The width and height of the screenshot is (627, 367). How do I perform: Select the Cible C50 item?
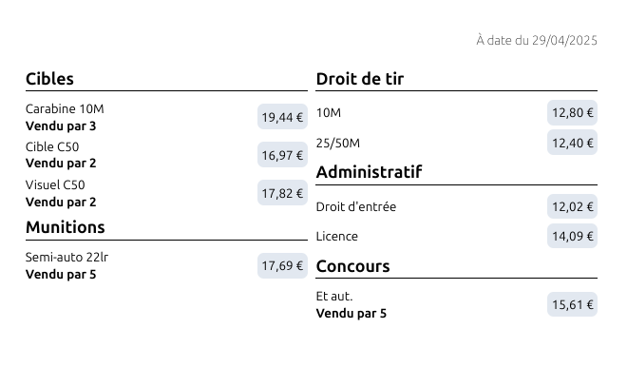(166, 155)
